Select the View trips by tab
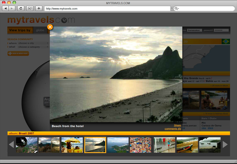The image size is (237, 164). click(x=20, y=30)
